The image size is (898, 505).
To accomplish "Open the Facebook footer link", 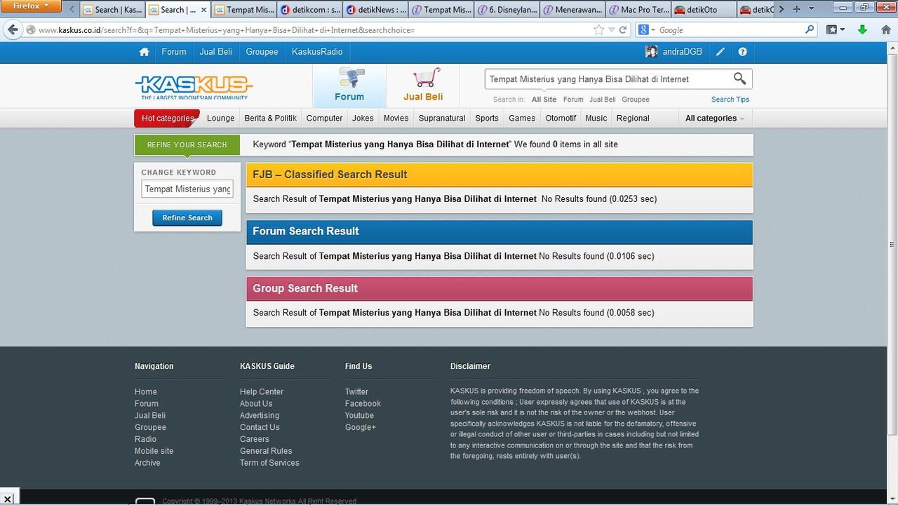I will pyautogui.click(x=363, y=404).
